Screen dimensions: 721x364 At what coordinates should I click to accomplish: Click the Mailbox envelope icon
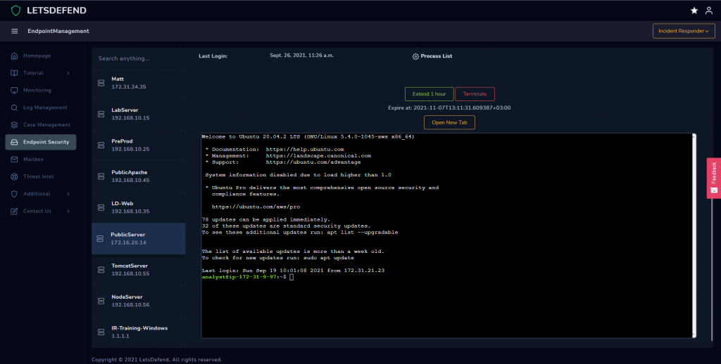click(x=15, y=160)
